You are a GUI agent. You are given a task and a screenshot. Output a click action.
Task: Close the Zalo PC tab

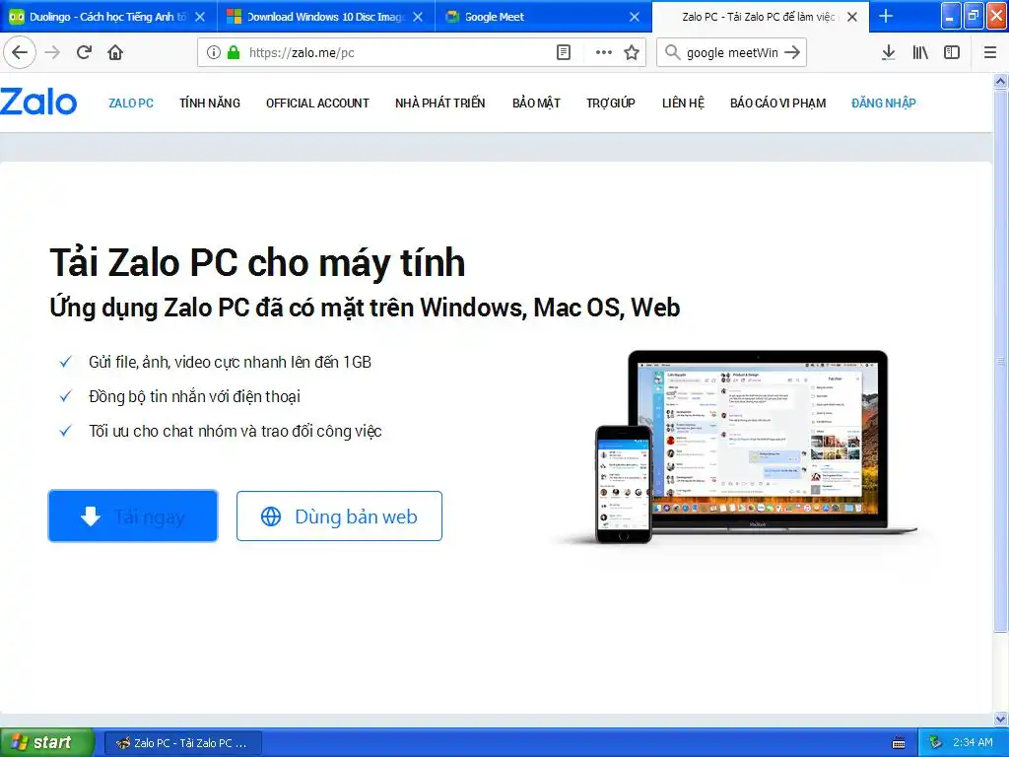coord(852,17)
